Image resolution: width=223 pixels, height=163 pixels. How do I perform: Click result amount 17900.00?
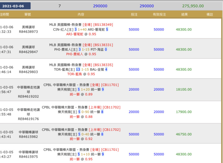click(x=184, y=112)
